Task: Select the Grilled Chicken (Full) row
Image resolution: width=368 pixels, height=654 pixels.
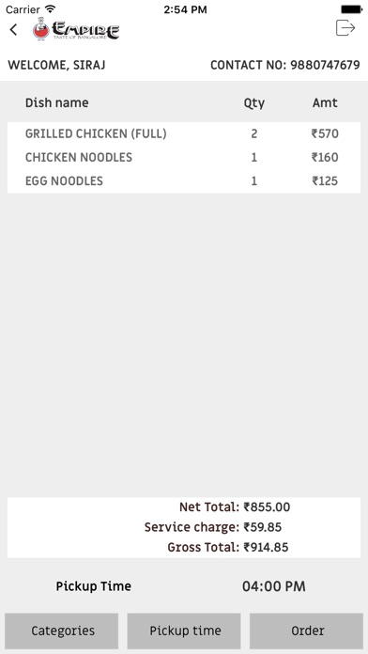Action: point(184,133)
